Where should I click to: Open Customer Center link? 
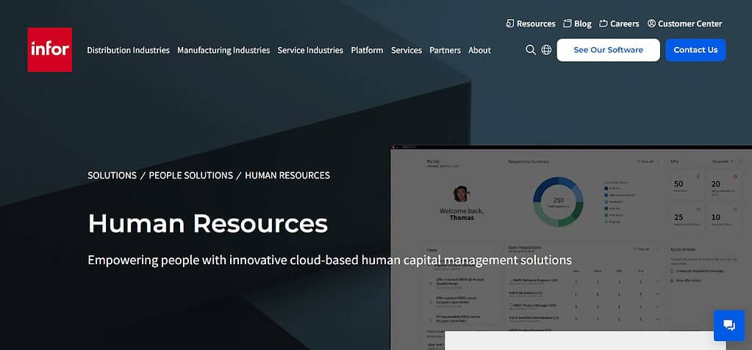pos(690,23)
